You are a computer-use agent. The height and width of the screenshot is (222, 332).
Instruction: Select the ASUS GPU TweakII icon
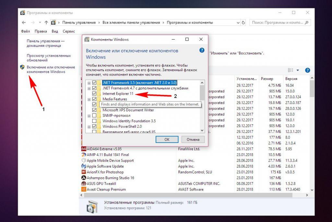(x=84, y=183)
